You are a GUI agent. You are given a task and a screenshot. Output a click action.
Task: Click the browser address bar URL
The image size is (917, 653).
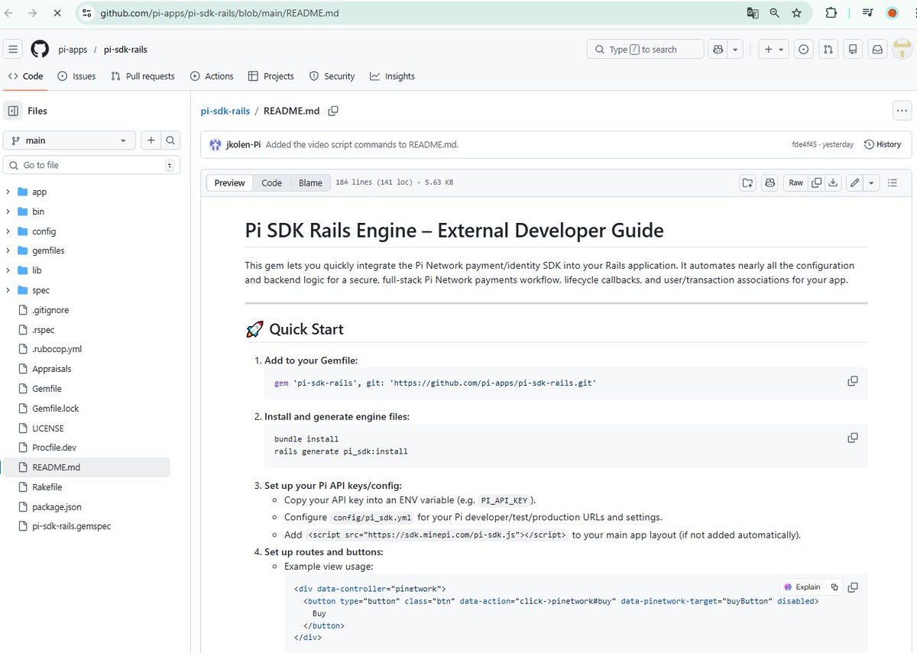coord(220,13)
